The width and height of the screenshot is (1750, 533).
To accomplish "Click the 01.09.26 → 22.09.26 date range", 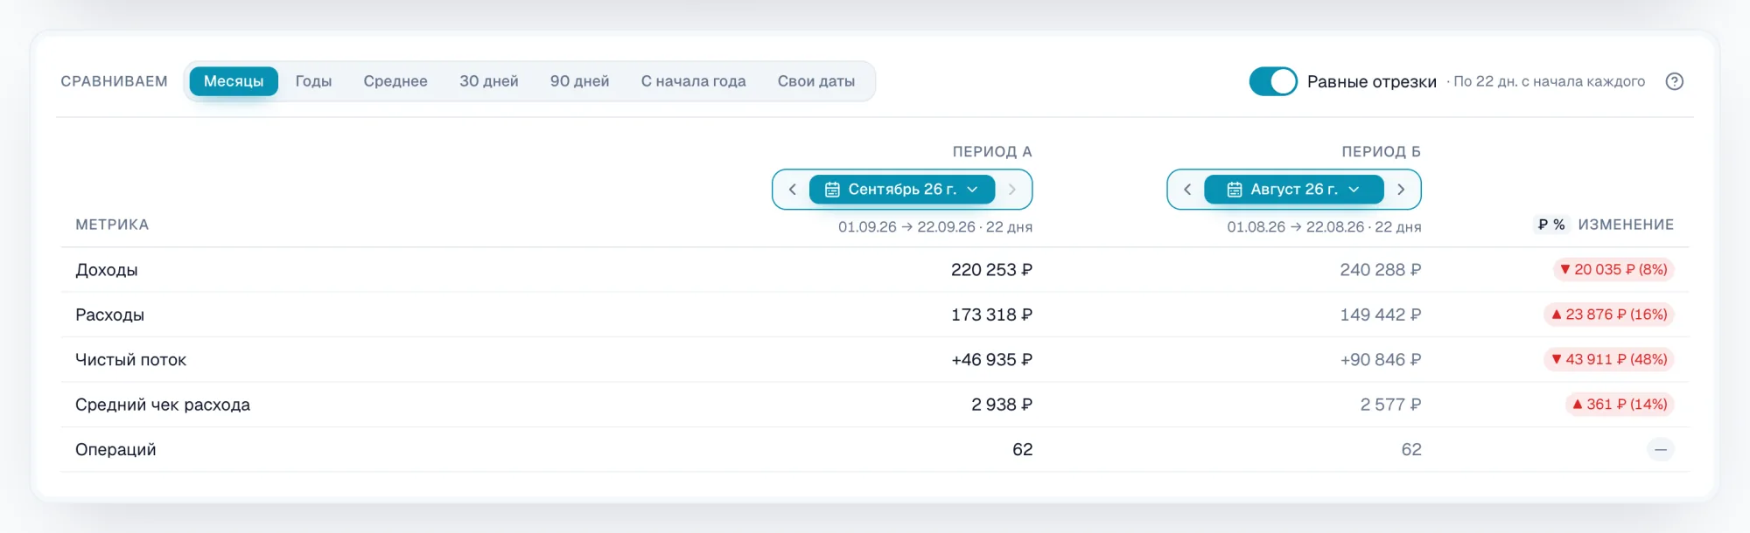I will point(935,227).
